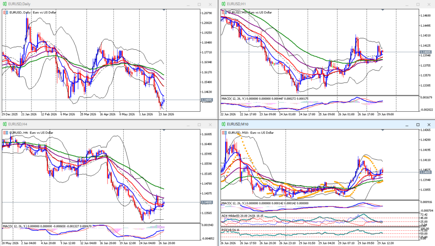The width and height of the screenshot is (435, 246).
Task: Open one-click trading panel icon in M10 chart
Action: [224, 133]
